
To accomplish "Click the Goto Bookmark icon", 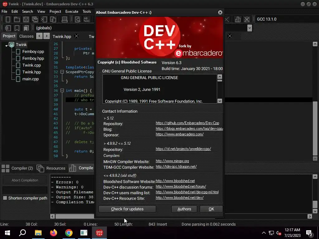I will tap(26, 28).
